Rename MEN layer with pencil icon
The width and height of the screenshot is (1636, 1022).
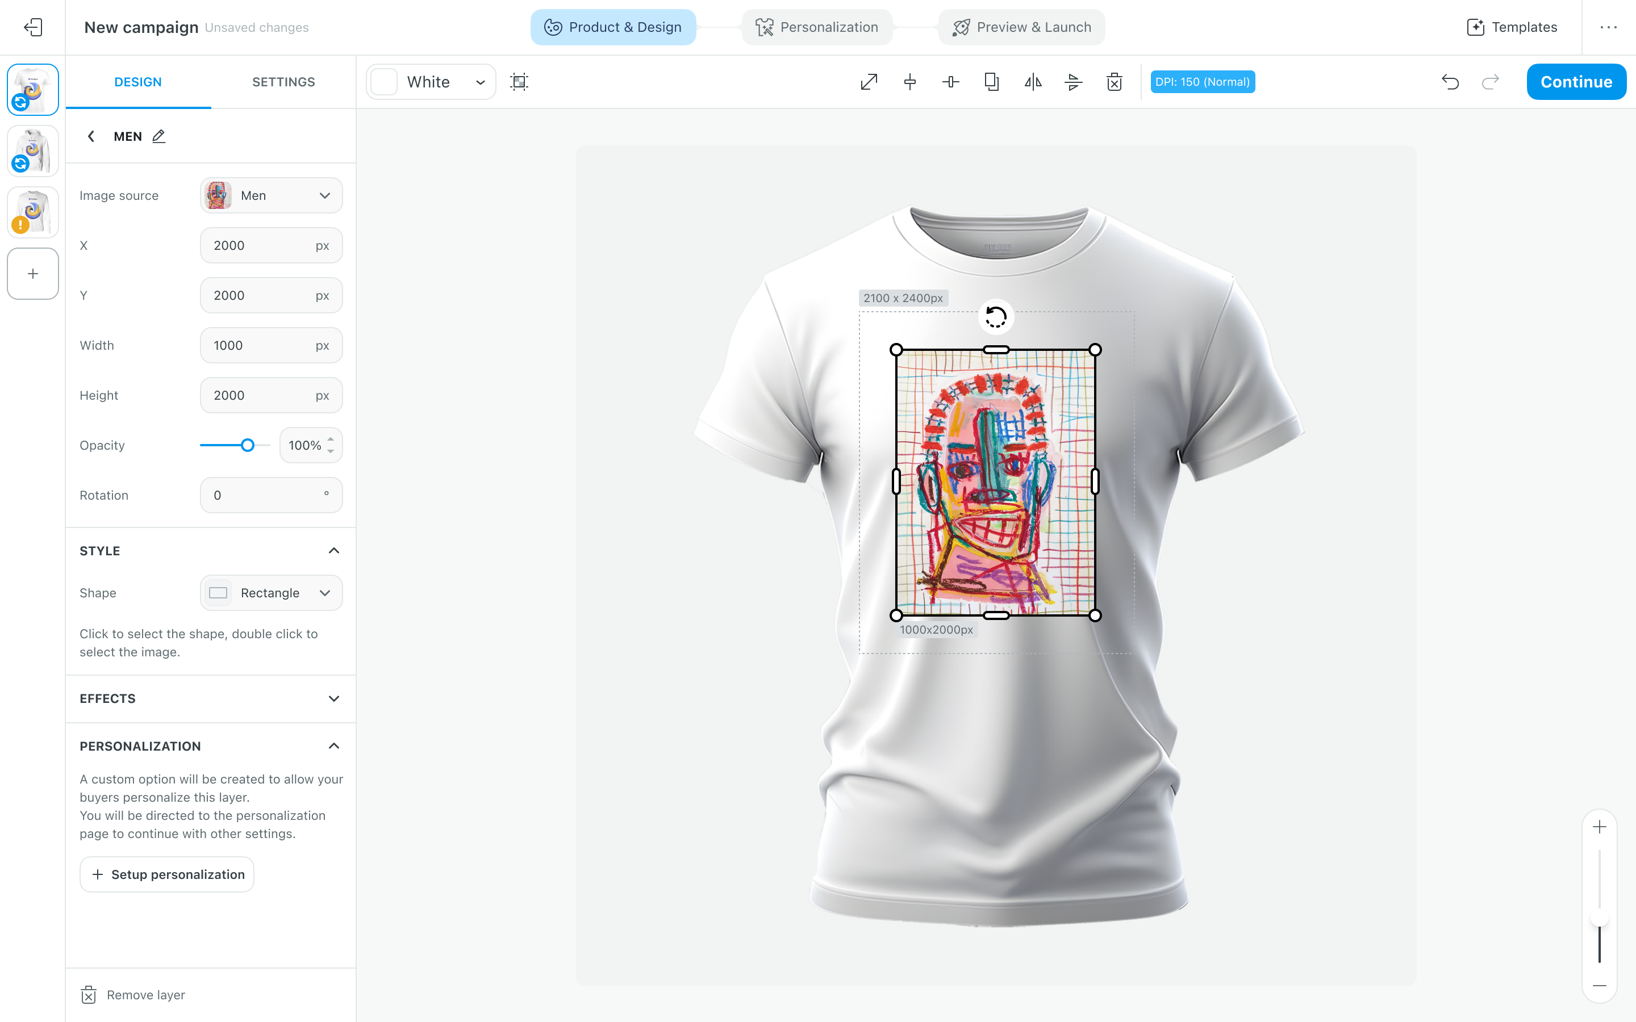click(x=159, y=136)
